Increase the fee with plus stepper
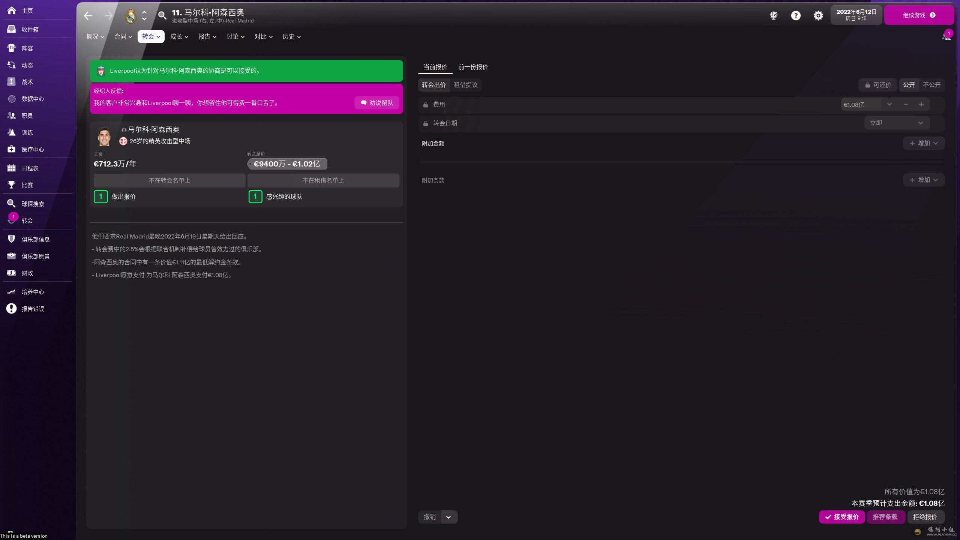960x540 pixels. (921, 105)
